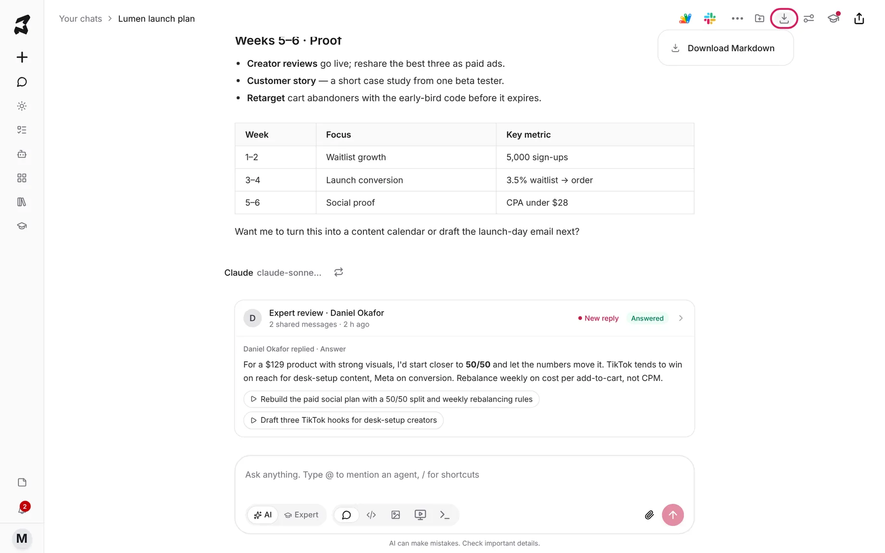Open the three-dots more options menu
The width and height of the screenshot is (885, 553).
(x=737, y=19)
